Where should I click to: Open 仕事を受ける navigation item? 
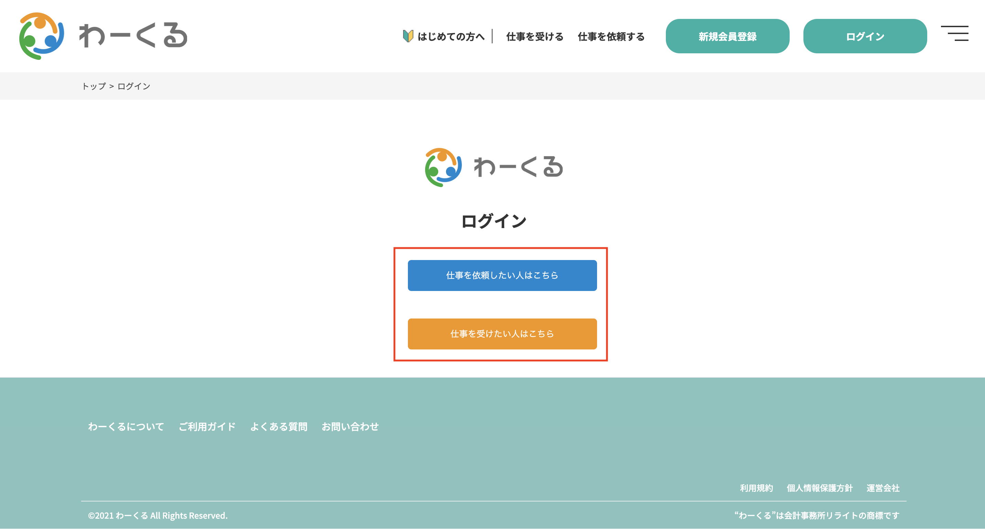[x=534, y=37]
